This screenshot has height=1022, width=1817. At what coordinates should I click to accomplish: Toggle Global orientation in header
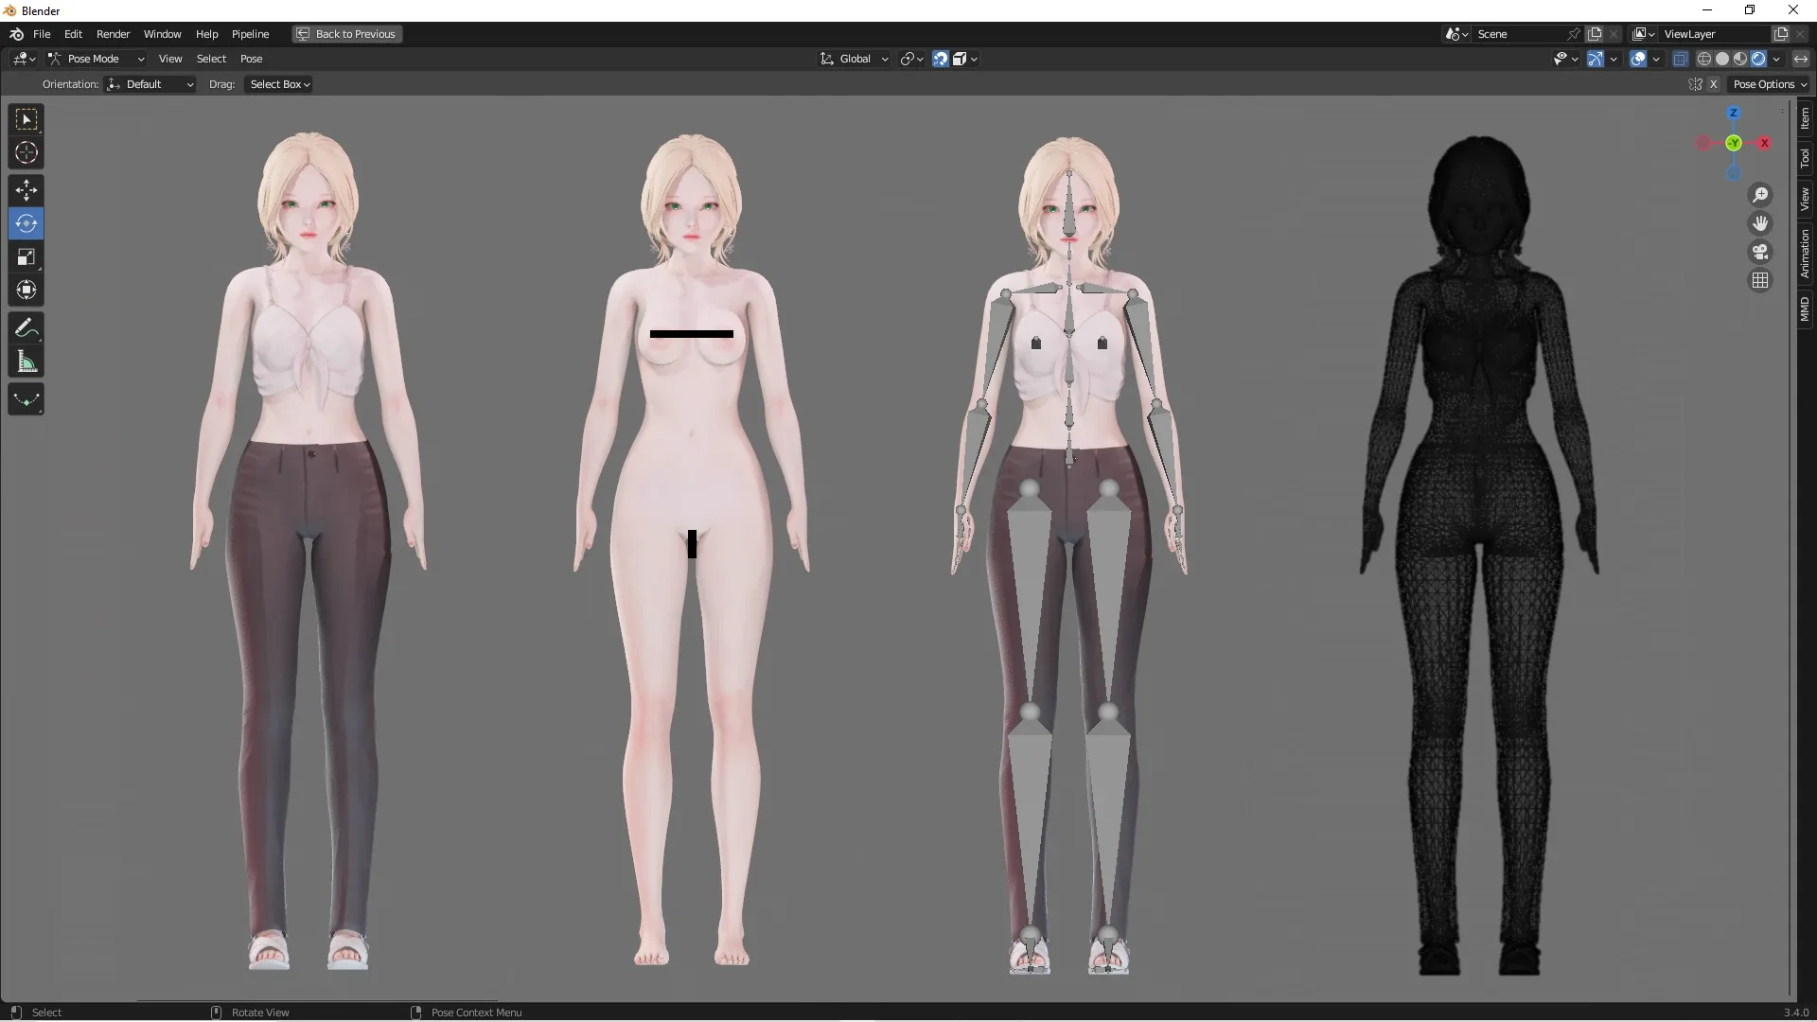pos(853,58)
